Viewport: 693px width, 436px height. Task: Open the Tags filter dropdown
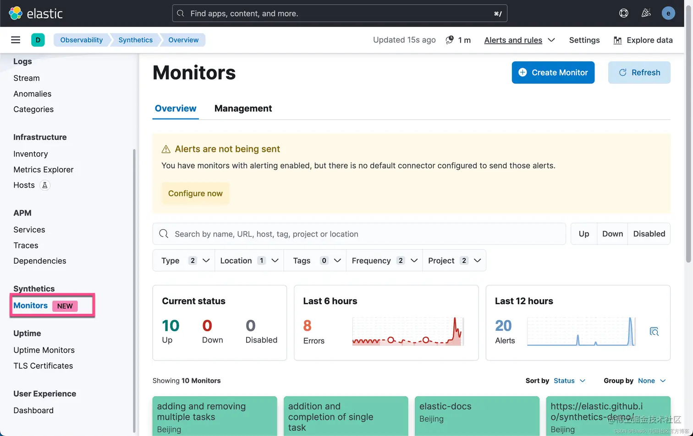pos(315,260)
